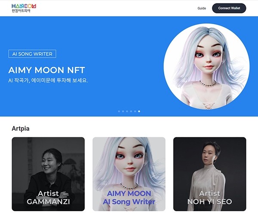Go to fourth carousel slide dot

point(131,111)
